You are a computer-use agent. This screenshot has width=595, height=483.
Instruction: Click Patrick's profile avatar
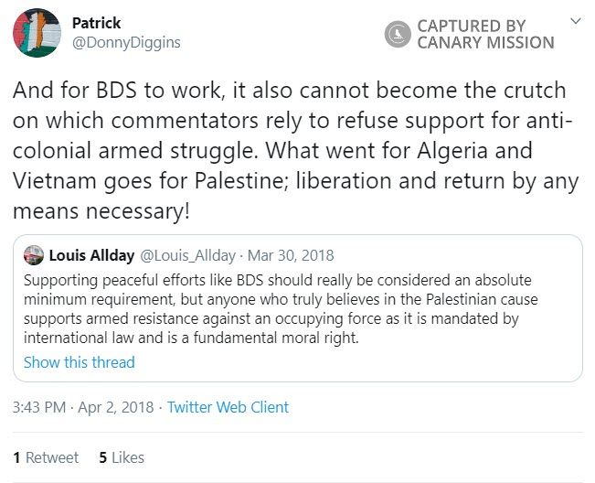[x=37, y=34]
